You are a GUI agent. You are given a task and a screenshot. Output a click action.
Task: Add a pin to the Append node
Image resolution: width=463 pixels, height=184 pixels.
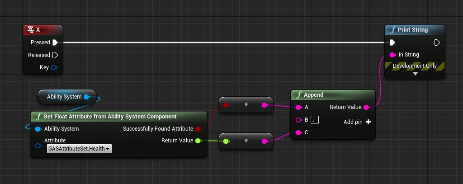pyautogui.click(x=357, y=122)
